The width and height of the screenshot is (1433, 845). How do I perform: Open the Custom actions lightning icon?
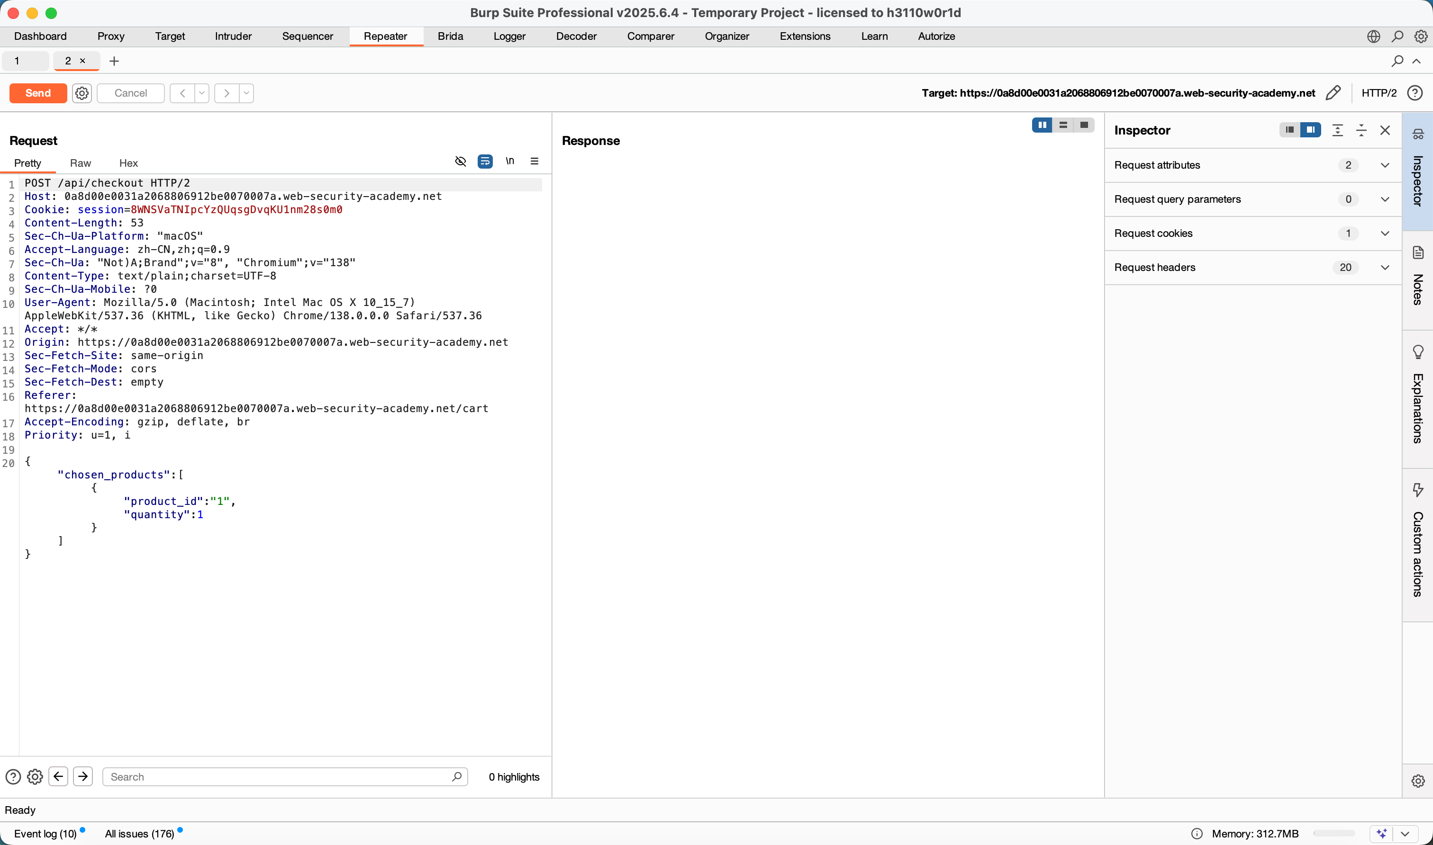[x=1418, y=490]
